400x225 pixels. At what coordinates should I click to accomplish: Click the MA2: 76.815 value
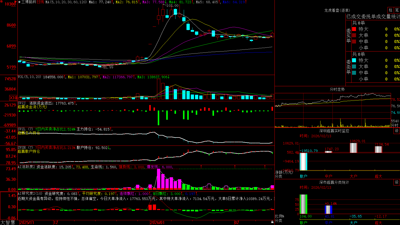coord(127,2)
